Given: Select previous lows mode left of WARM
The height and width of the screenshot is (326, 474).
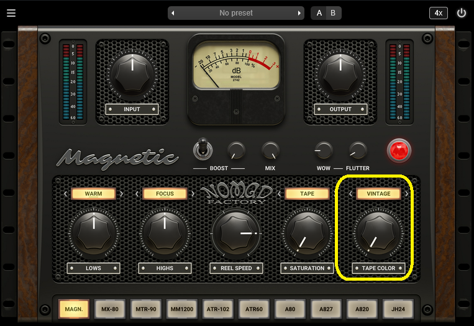Looking at the screenshot, I should pos(65,194).
